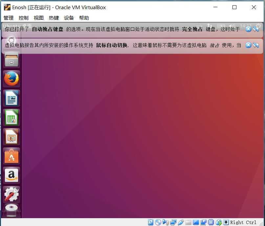The image size is (265, 226).
Task: Click the CPU features status icon
Action: click(211, 222)
